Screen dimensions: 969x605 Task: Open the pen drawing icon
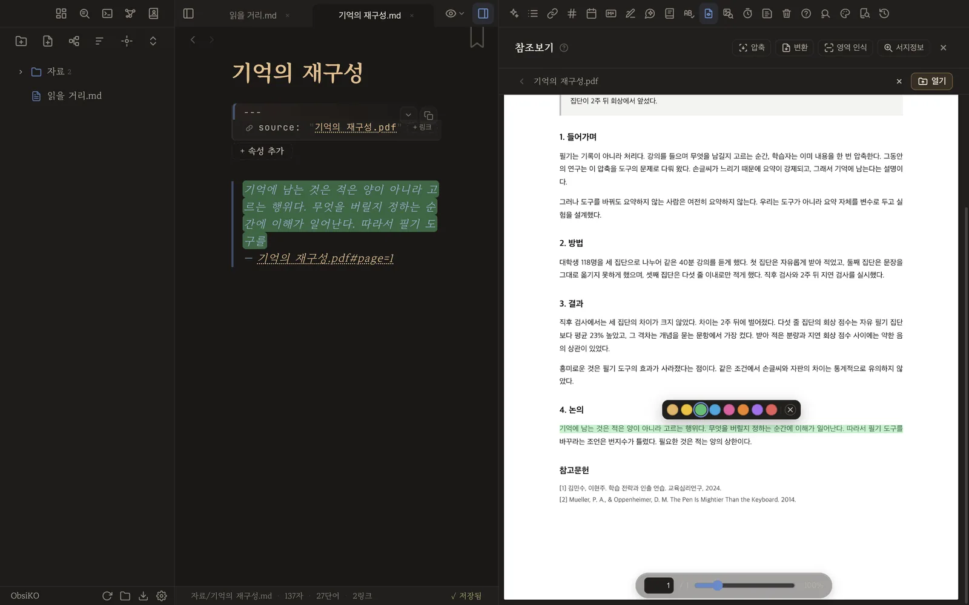(630, 13)
